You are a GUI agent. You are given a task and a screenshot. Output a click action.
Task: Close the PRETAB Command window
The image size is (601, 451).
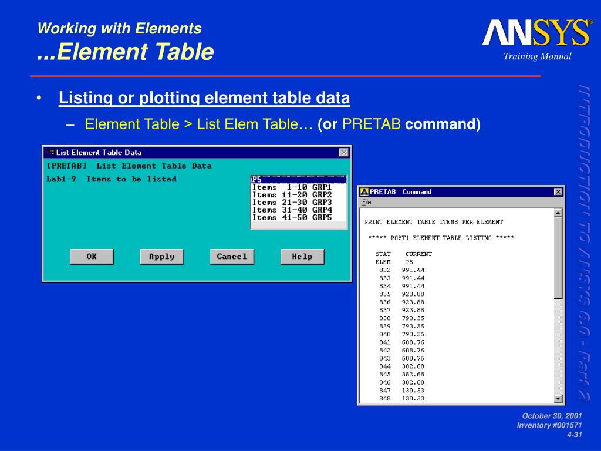[x=558, y=192]
